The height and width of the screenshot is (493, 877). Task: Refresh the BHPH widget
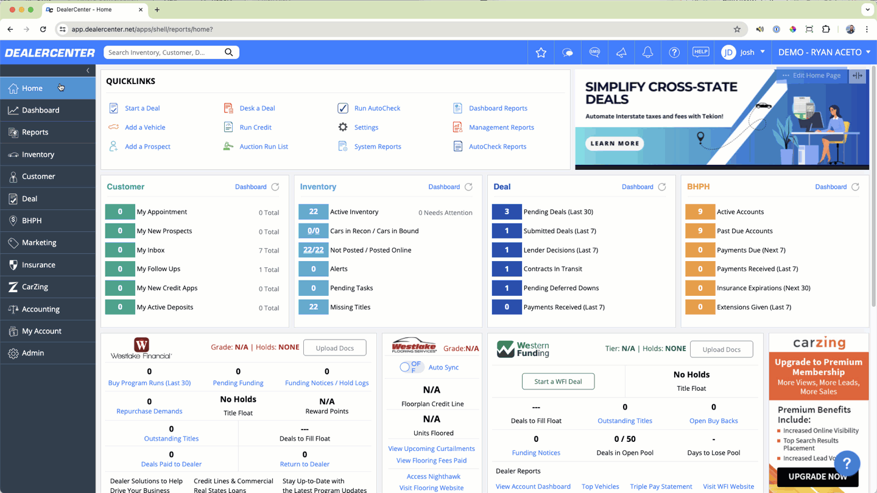[x=855, y=187]
